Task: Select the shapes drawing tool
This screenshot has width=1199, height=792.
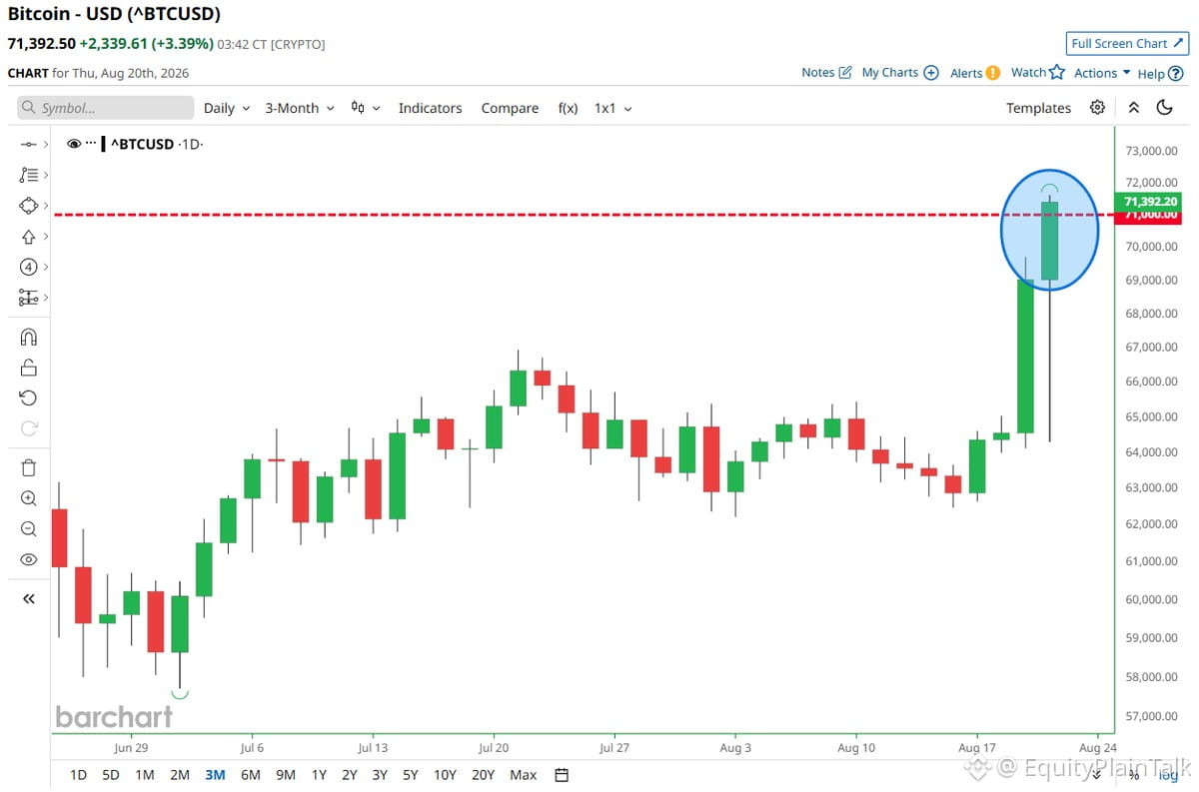Action: click(28, 206)
